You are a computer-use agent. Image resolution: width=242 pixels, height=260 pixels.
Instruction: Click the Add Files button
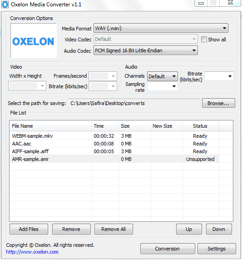[x=29, y=229]
